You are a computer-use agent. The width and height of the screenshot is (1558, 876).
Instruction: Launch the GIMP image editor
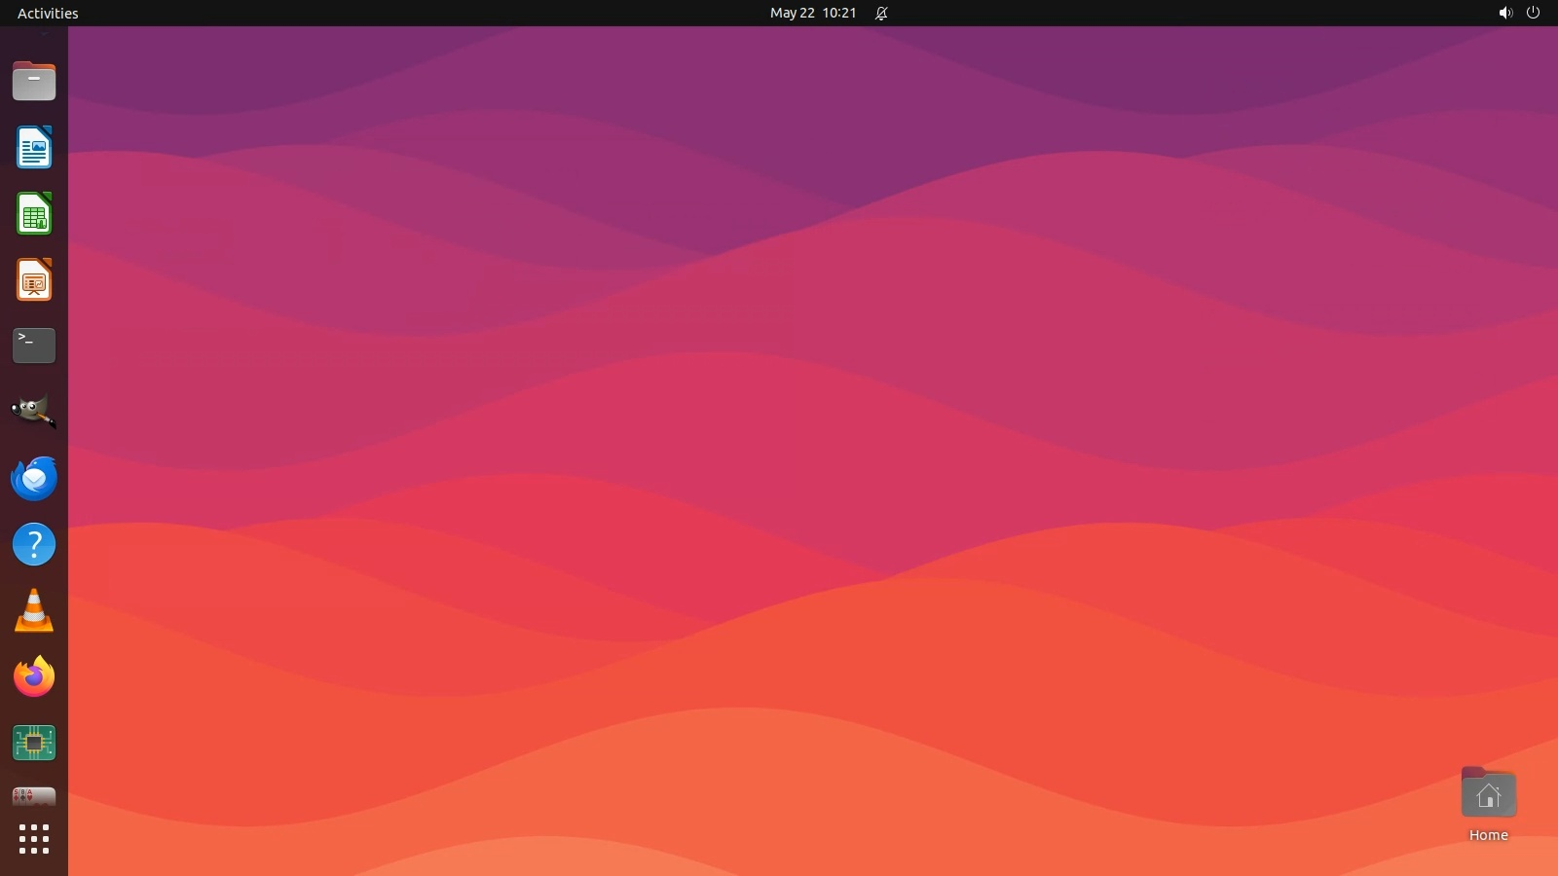[x=34, y=412]
